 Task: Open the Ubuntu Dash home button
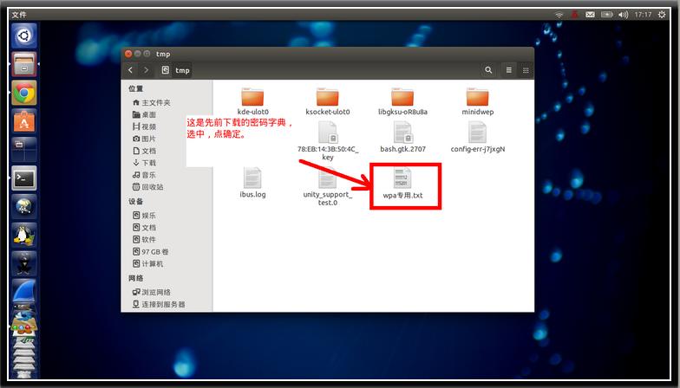point(24,36)
